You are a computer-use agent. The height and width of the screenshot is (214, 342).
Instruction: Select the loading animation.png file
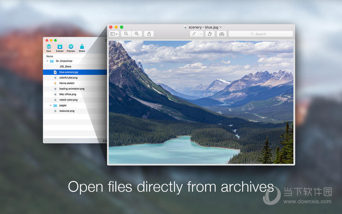(x=71, y=89)
